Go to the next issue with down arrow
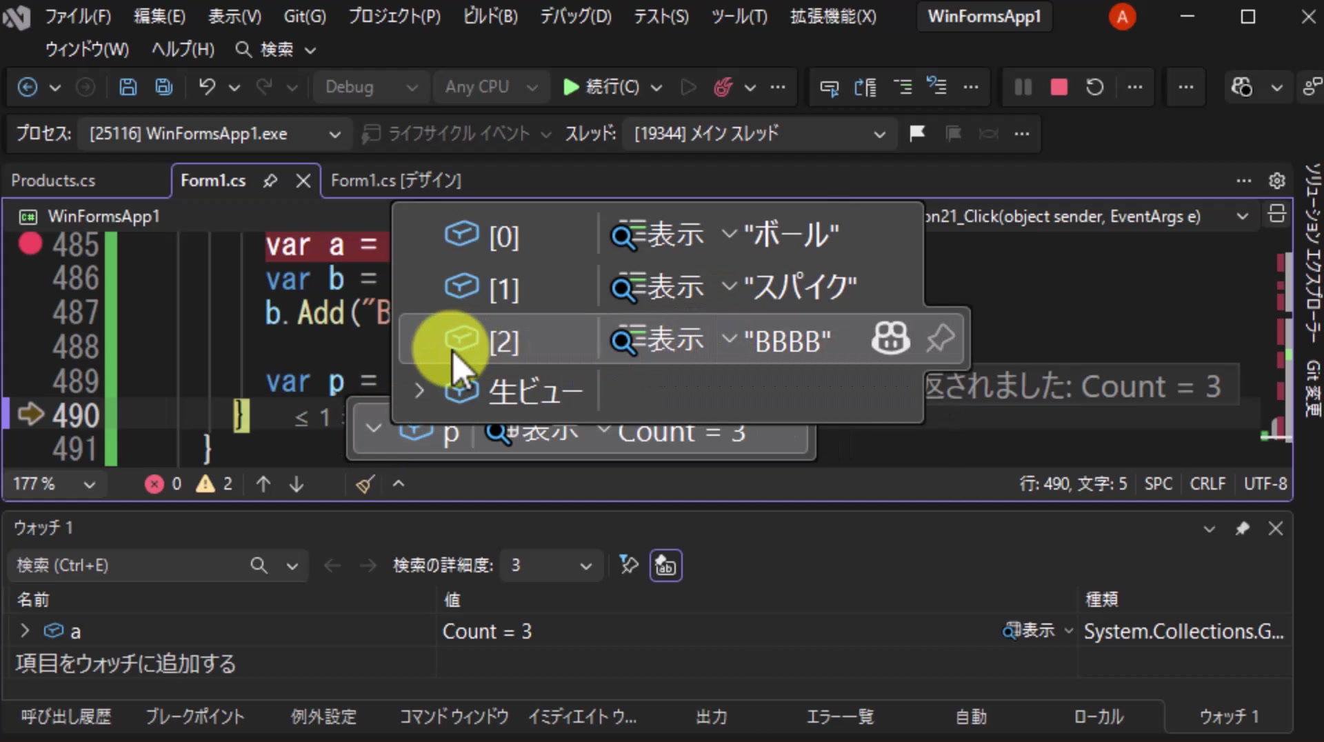Screen dimensions: 1324x742 (297, 484)
